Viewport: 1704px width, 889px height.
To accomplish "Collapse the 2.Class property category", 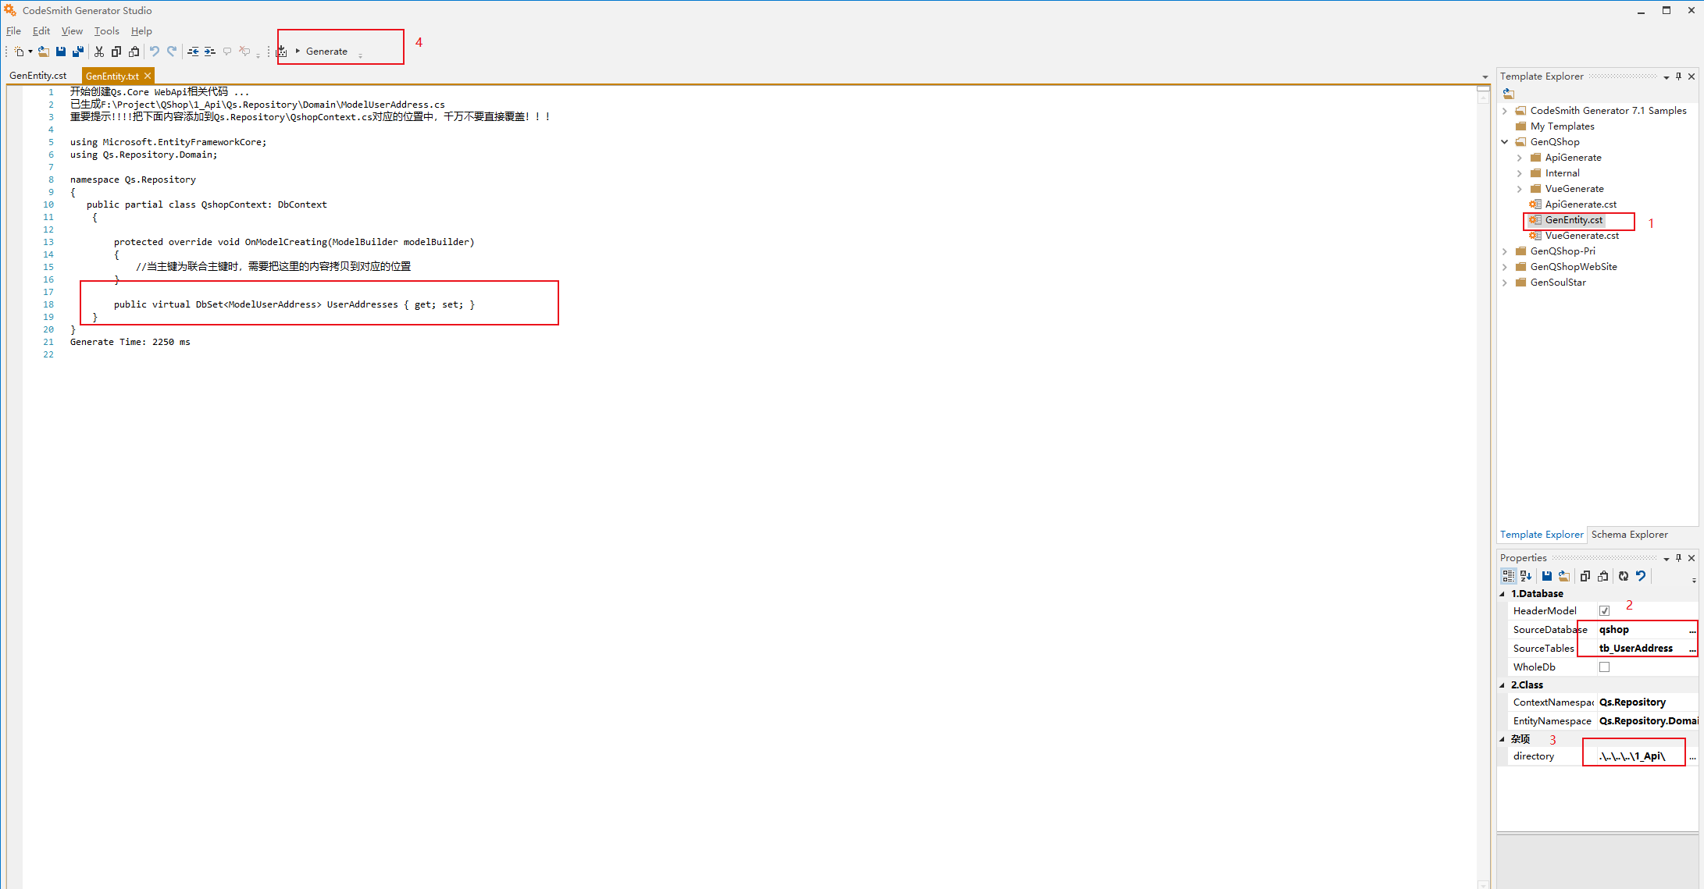I will 1503,685.
